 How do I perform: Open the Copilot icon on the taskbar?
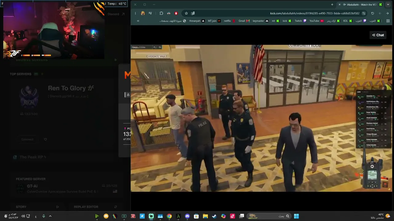pos(223,216)
